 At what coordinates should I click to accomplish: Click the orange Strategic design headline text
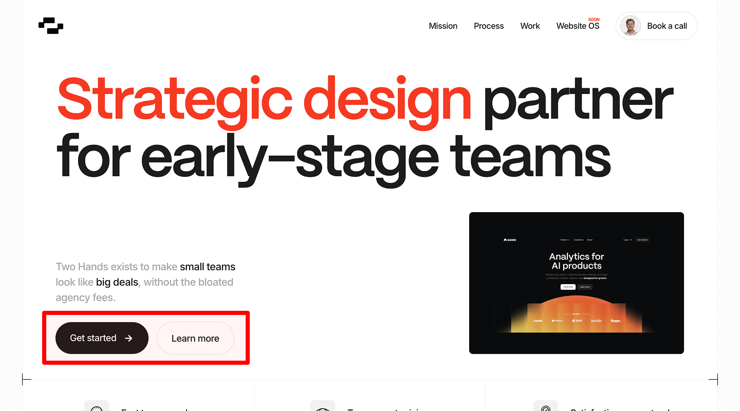tap(264, 99)
